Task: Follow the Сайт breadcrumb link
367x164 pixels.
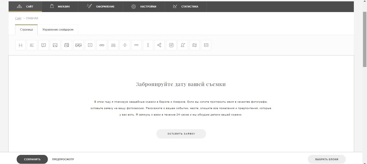Action: click(18, 18)
